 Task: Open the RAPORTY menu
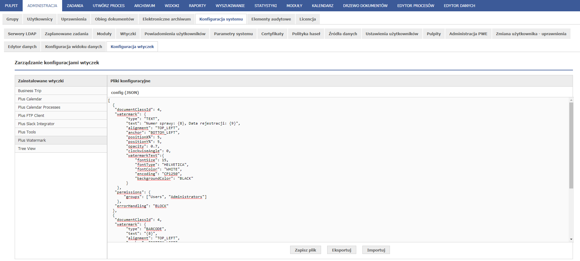coord(197,6)
